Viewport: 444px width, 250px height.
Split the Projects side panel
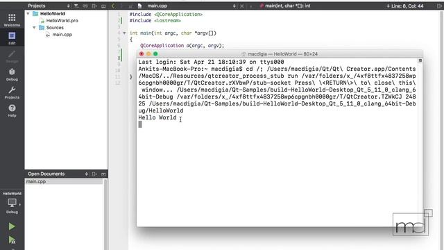tap(94, 6)
